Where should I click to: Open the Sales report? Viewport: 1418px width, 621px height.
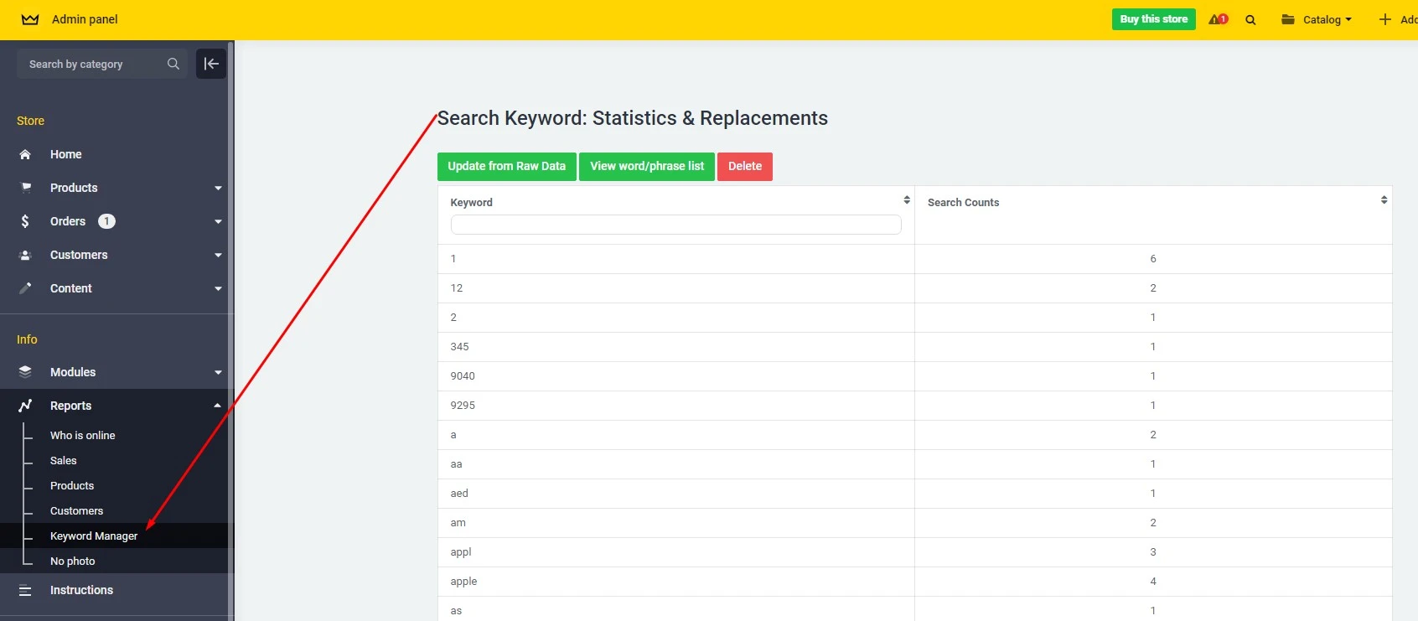[64, 460]
